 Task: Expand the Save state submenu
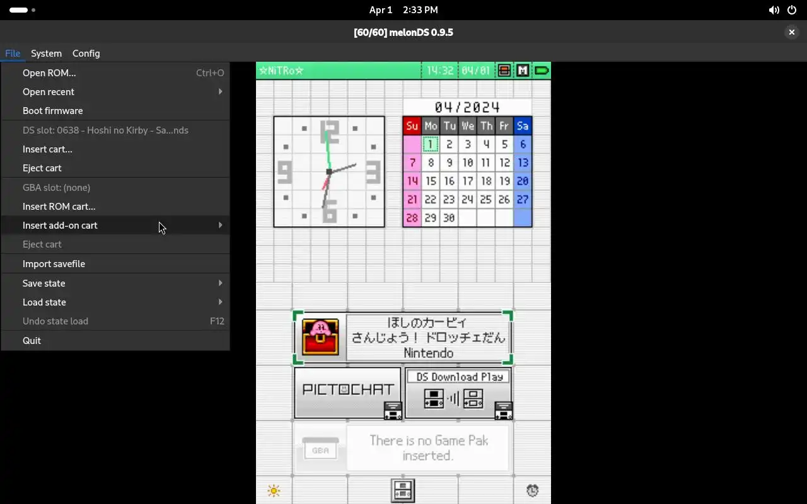(x=115, y=283)
